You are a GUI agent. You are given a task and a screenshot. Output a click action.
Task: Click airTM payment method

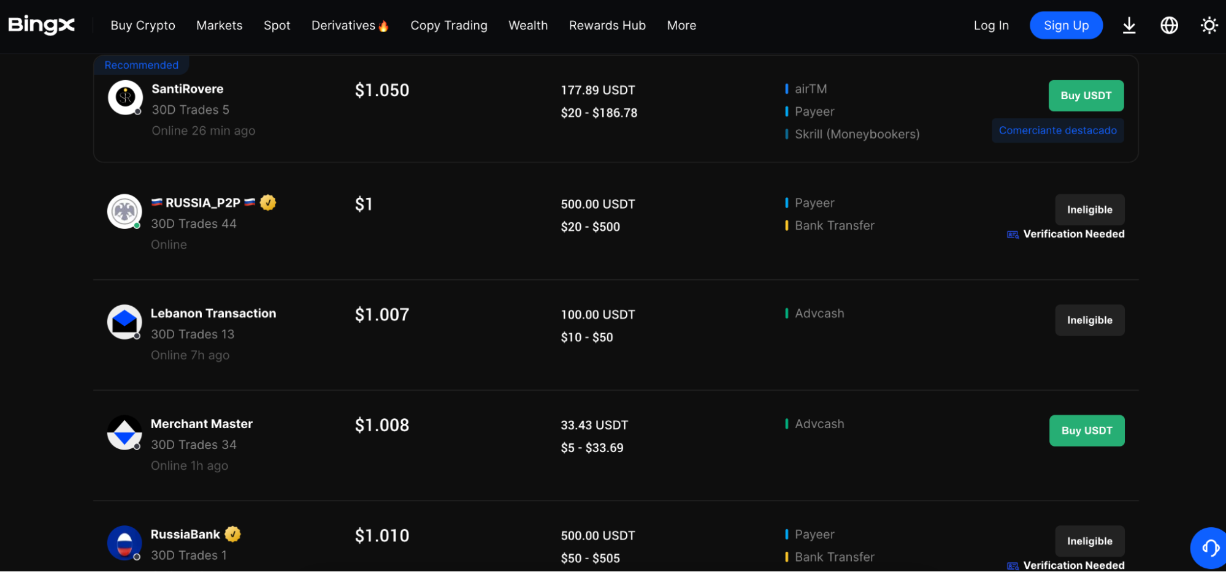811,89
